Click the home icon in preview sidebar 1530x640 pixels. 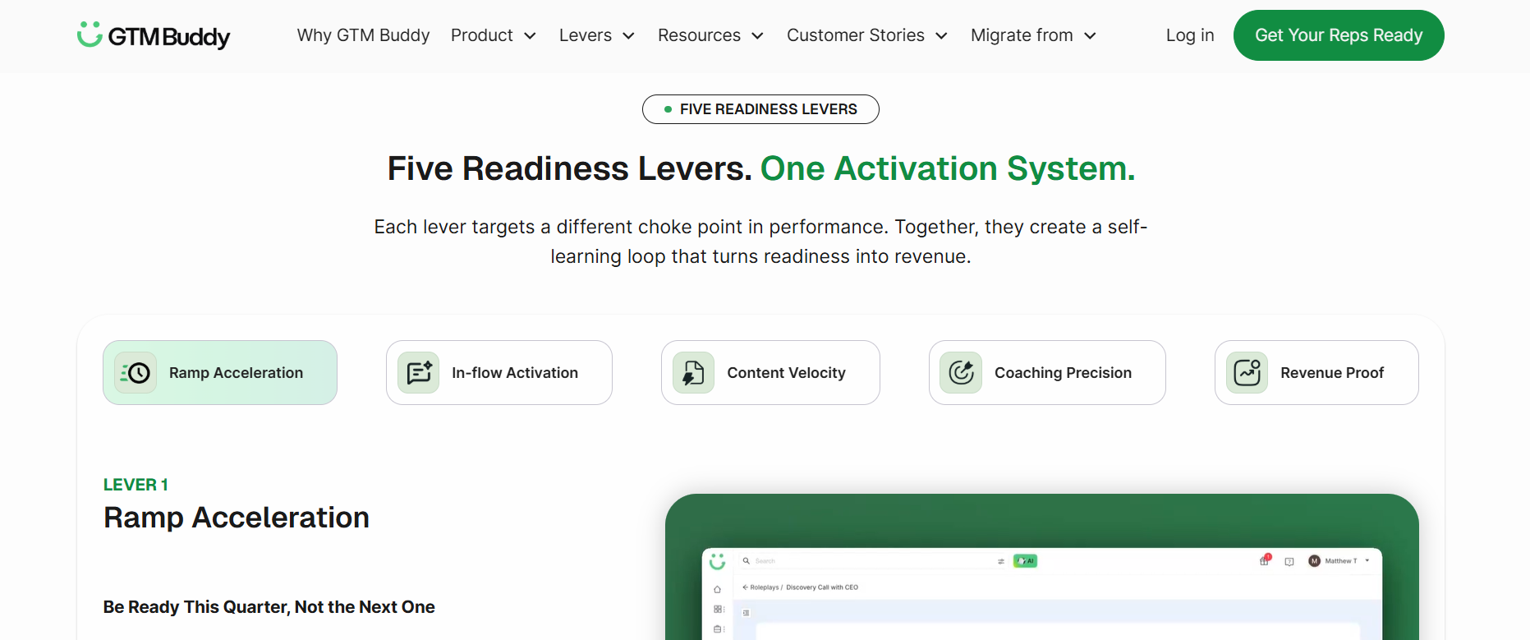717,589
